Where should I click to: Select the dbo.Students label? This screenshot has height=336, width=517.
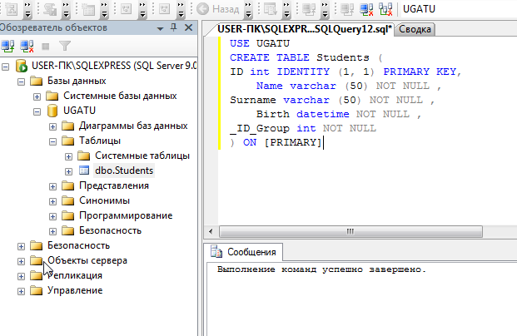pos(124,170)
